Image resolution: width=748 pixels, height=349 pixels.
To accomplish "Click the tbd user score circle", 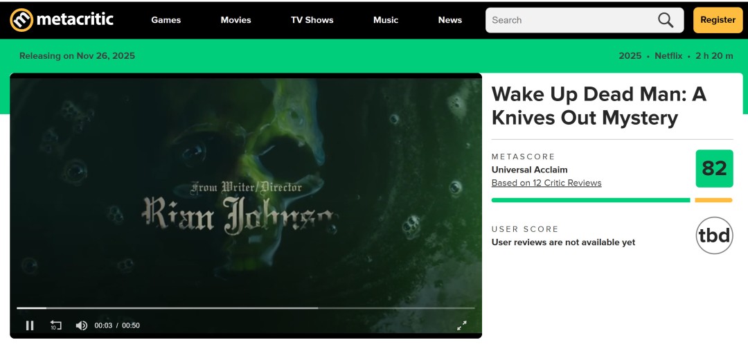I will 713,235.
